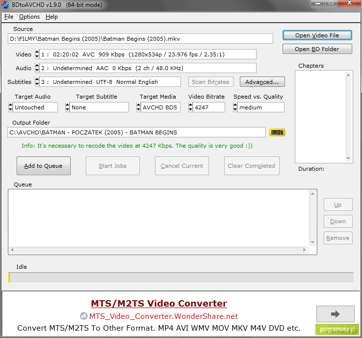Image resolution: width=362 pixels, height=338 pixels.
Task: Click the Start Jobs button
Action: pos(113,166)
